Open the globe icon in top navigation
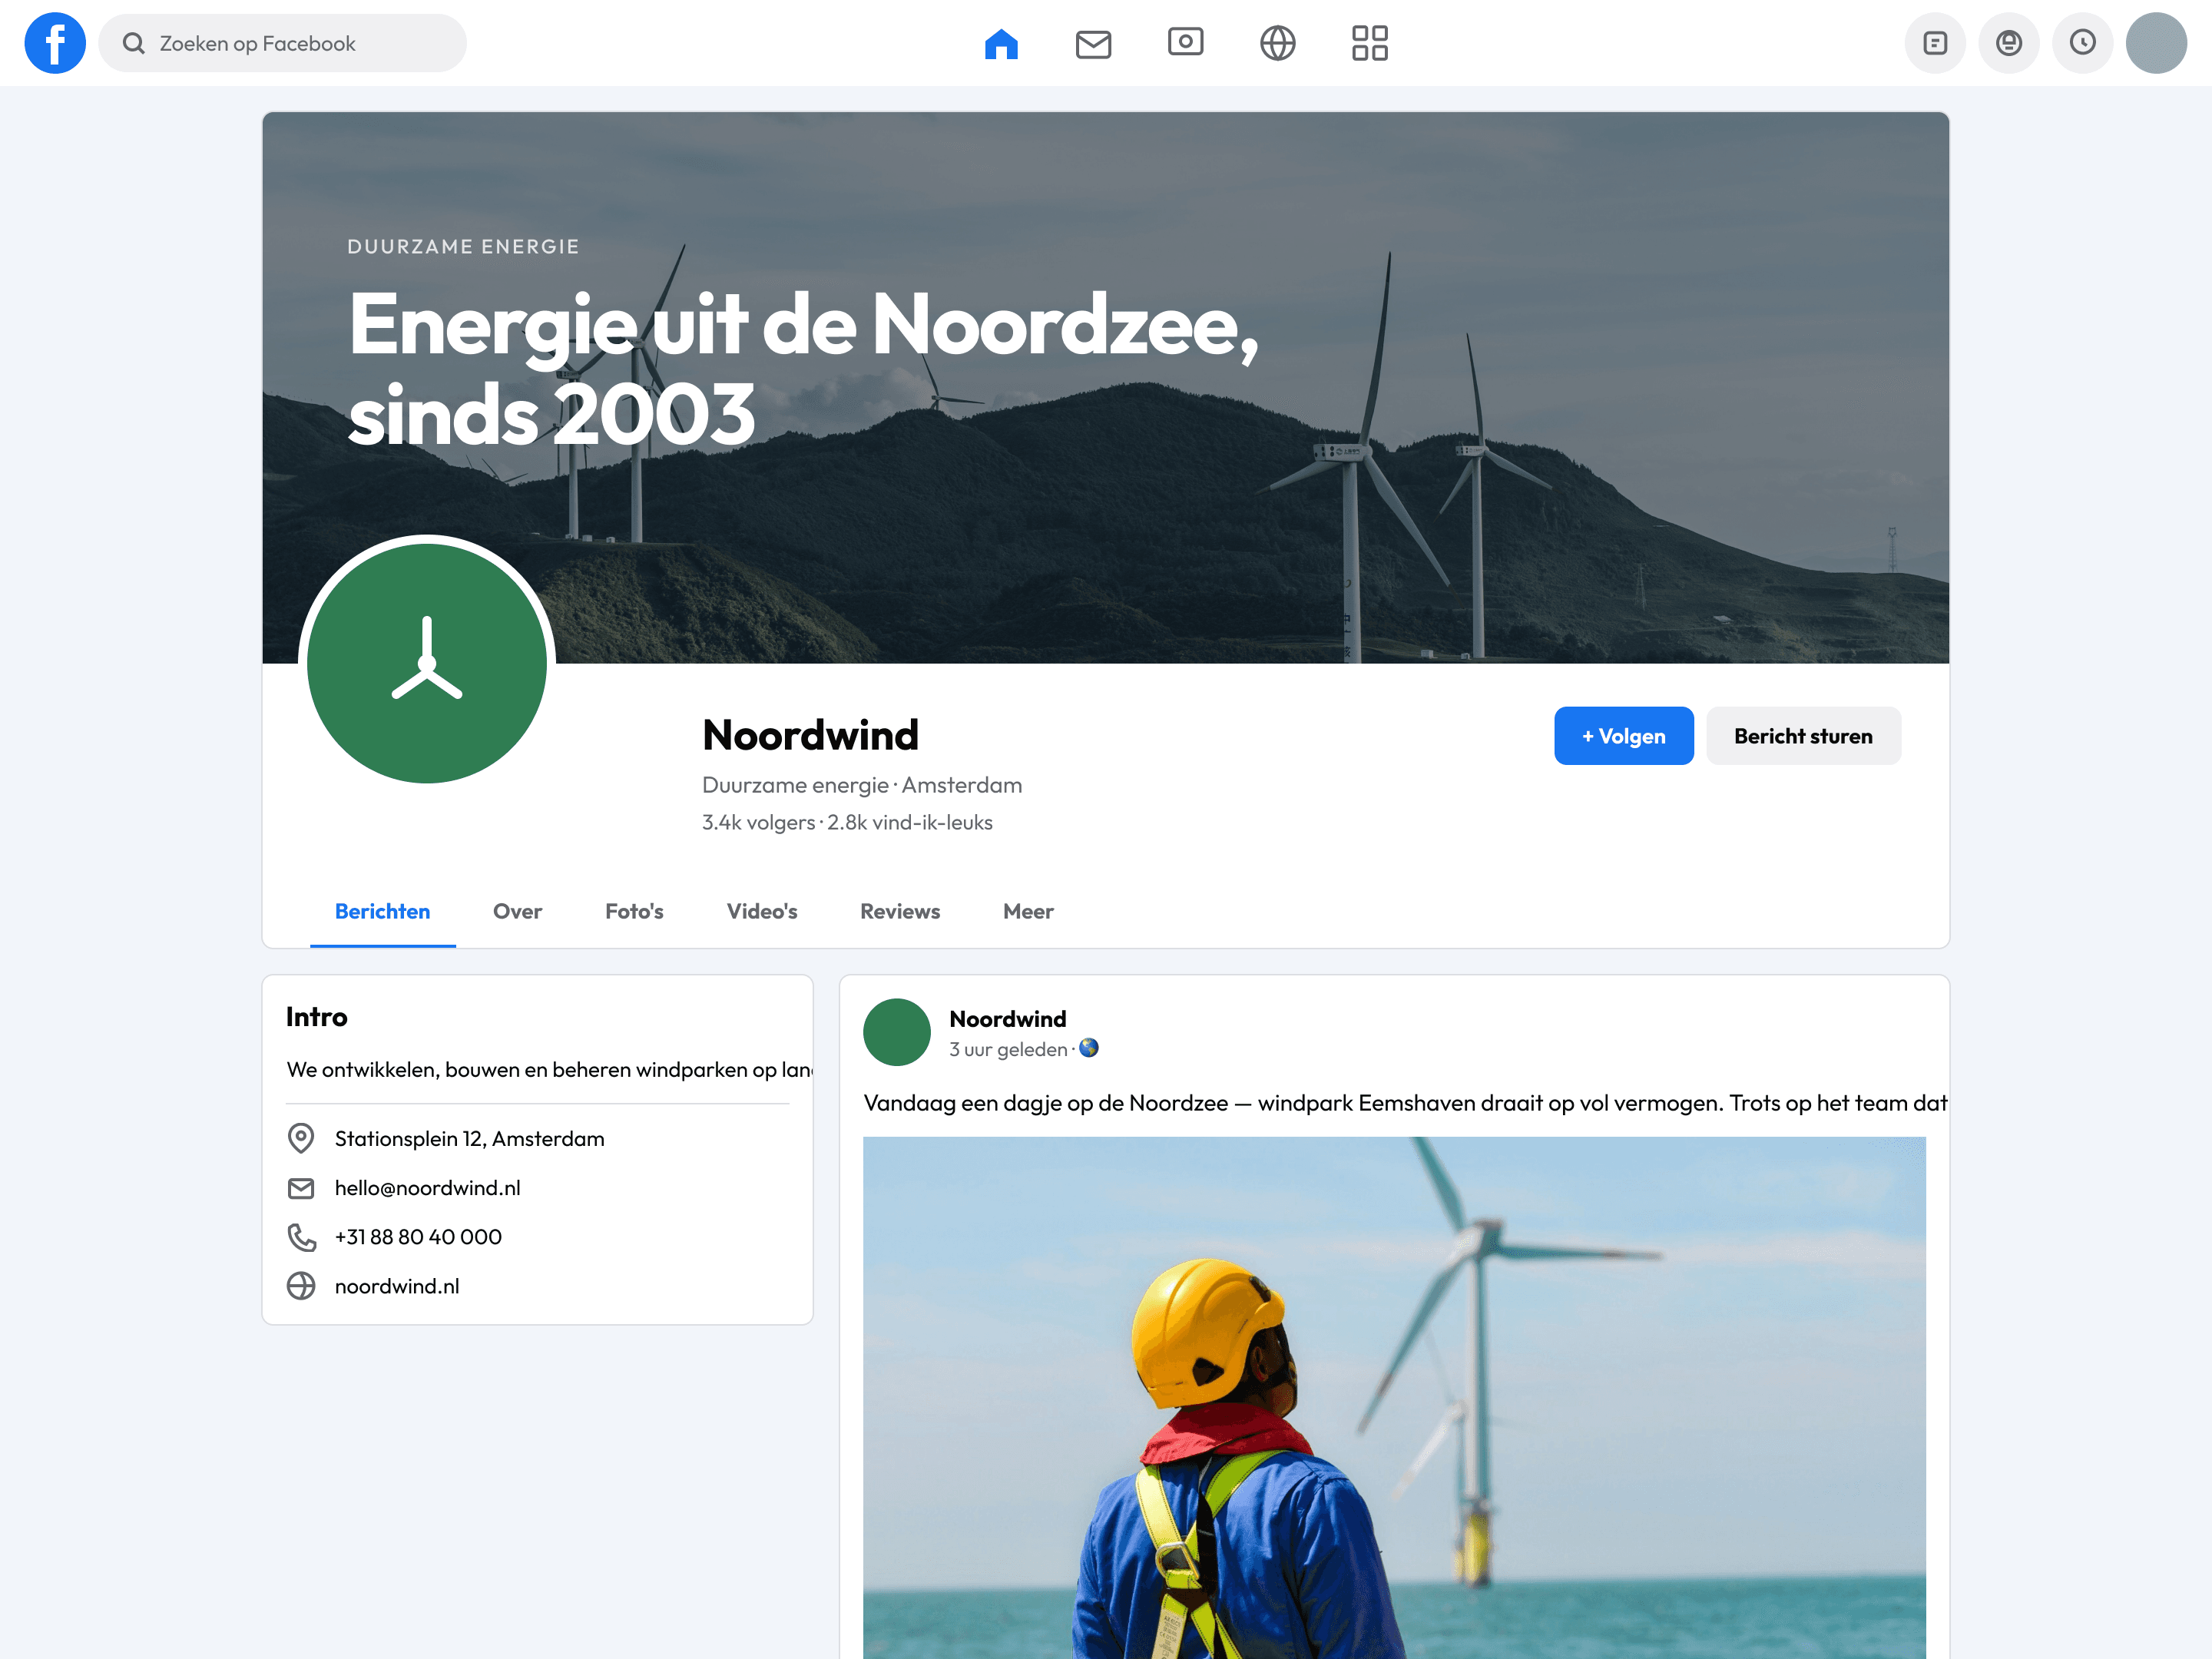The width and height of the screenshot is (2212, 1659). pyautogui.click(x=1277, y=43)
